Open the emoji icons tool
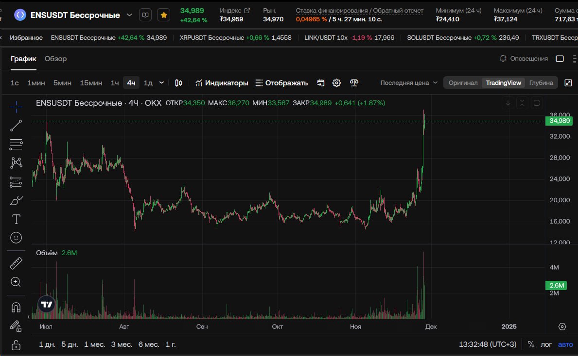 click(16, 238)
